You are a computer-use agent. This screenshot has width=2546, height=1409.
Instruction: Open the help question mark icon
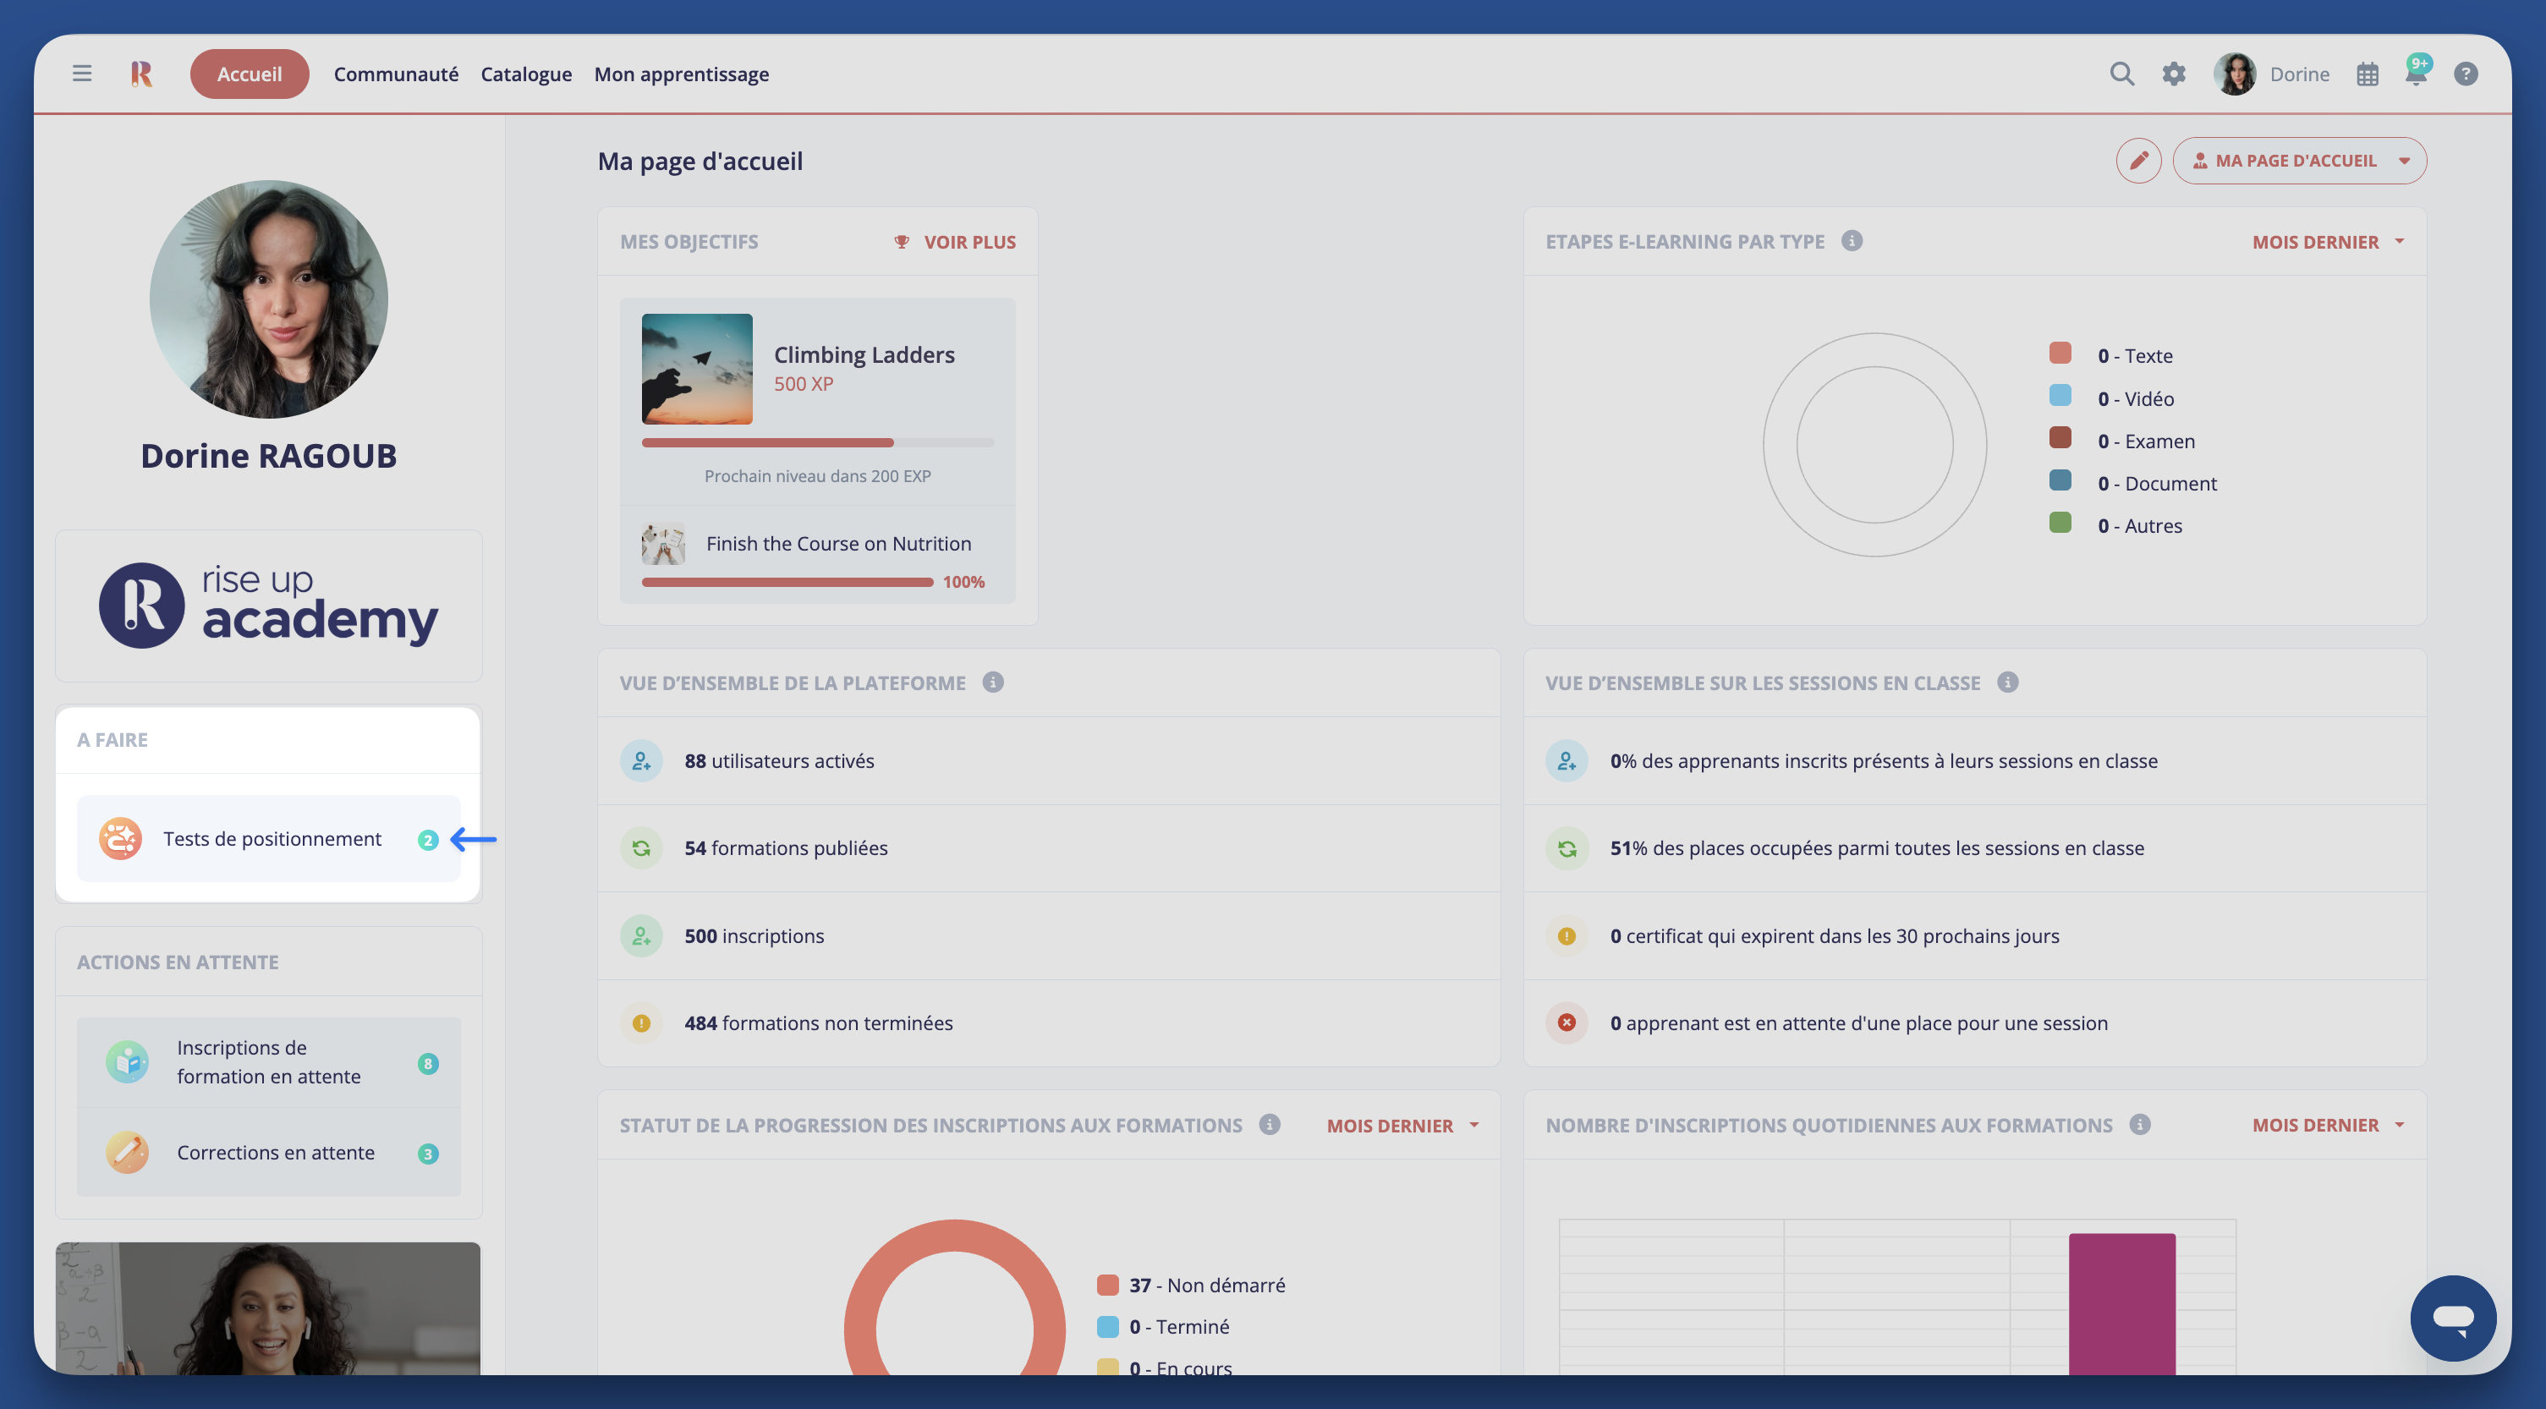tap(2466, 73)
